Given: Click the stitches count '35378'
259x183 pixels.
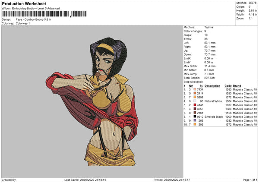Looking at the screenshot, I should [253, 3].
